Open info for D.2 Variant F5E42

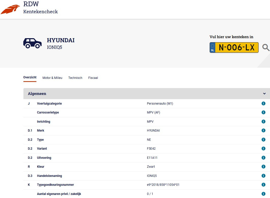point(263,148)
